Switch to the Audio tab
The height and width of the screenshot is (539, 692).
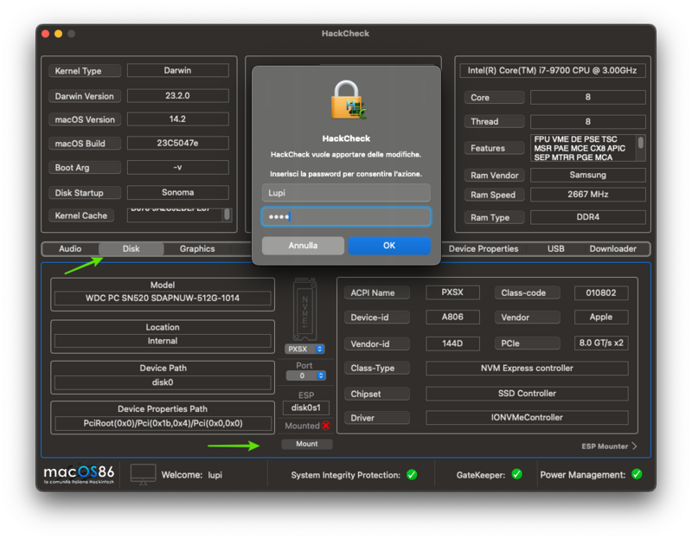(70, 248)
